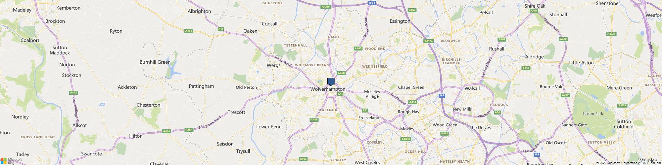Click the M54 motorway shield

(x=372, y=3)
